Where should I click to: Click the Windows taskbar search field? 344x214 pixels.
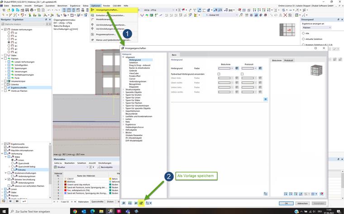click(x=40, y=211)
